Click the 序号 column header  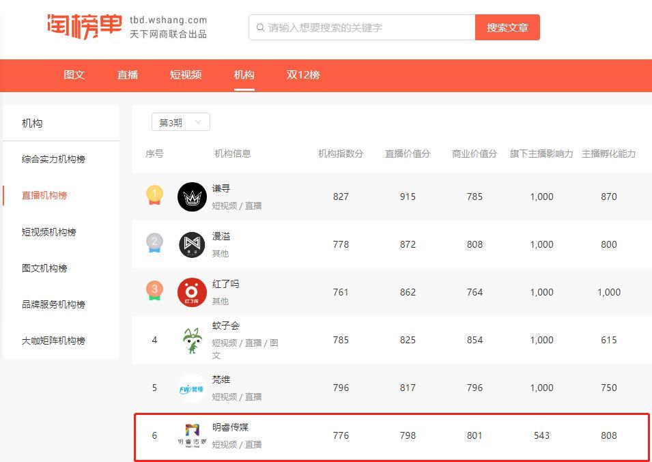coord(155,154)
